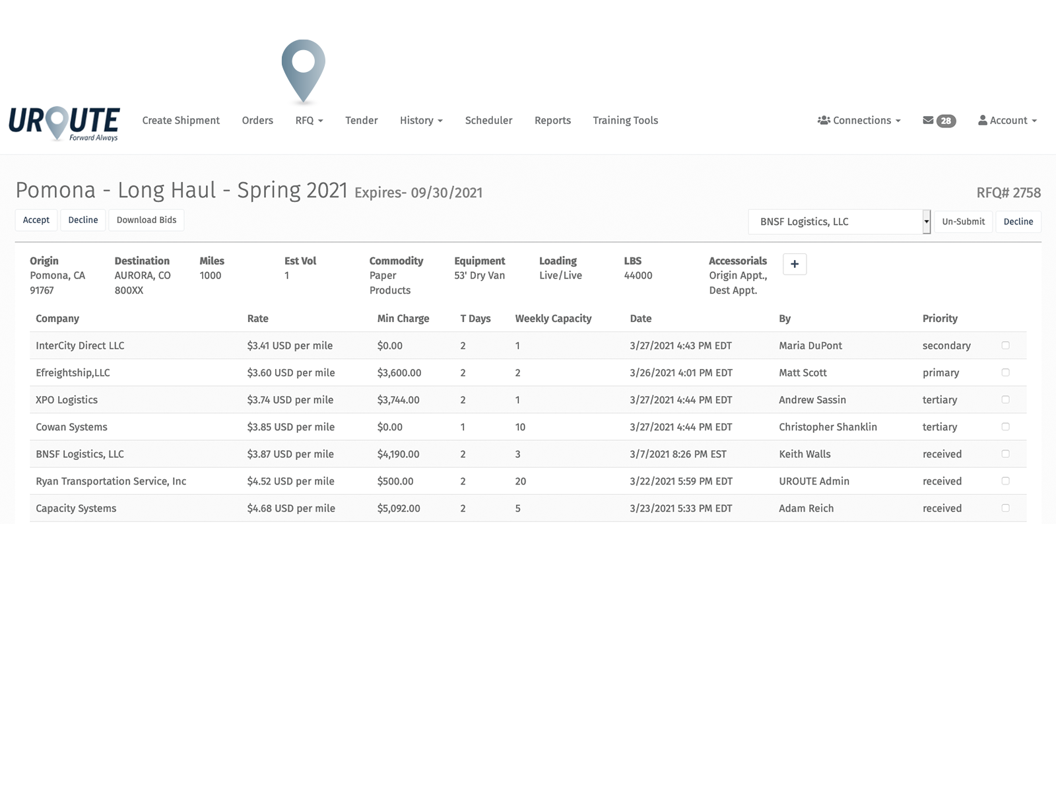Click the $3.74 USD per mile rate

[290, 399]
